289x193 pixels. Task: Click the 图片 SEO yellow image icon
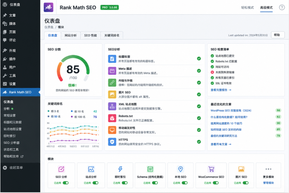[x=112, y=94]
